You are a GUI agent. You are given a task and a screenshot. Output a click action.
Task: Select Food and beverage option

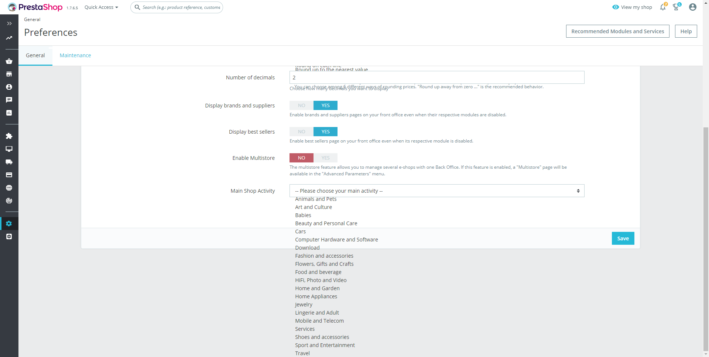click(318, 272)
